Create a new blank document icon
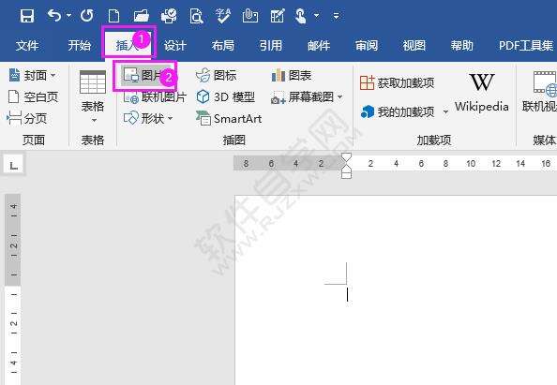The width and height of the screenshot is (557, 385). (114, 16)
